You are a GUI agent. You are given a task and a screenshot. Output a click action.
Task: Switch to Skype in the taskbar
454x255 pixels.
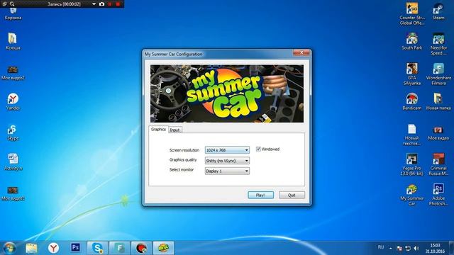point(98,248)
